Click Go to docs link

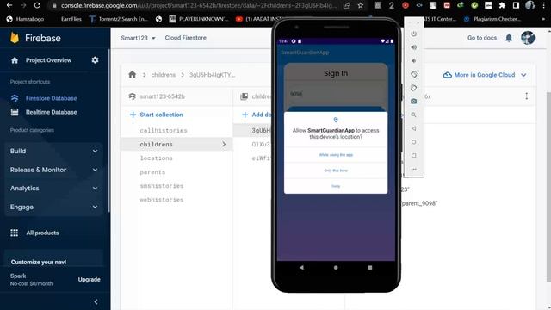[x=482, y=38]
